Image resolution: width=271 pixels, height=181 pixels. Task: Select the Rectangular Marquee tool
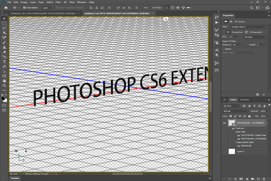click(4, 23)
